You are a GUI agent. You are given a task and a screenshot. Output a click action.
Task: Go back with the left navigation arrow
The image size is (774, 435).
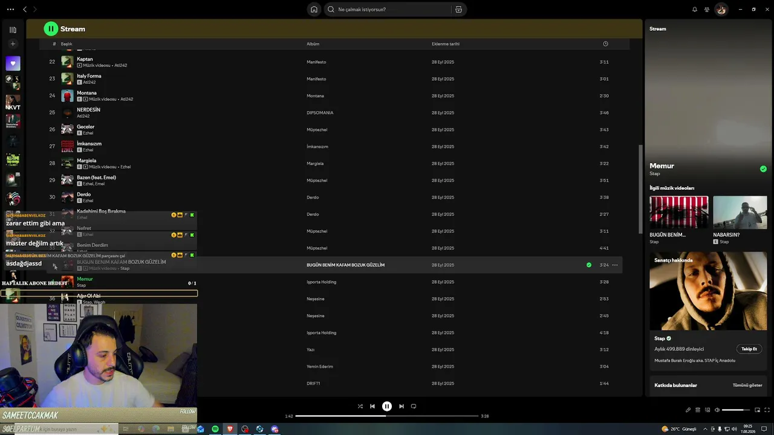point(25,9)
